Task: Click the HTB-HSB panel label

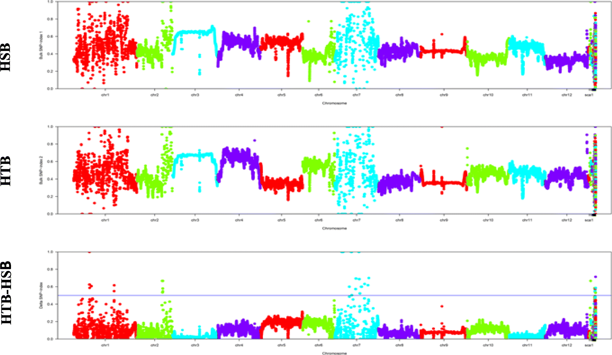Action: pyautogui.click(x=6, y=293)
